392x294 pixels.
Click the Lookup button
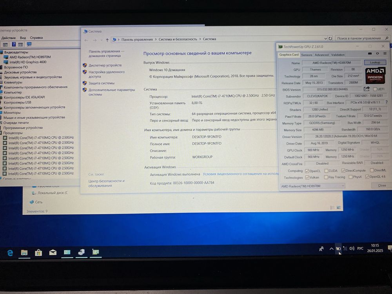pos(375,62)
